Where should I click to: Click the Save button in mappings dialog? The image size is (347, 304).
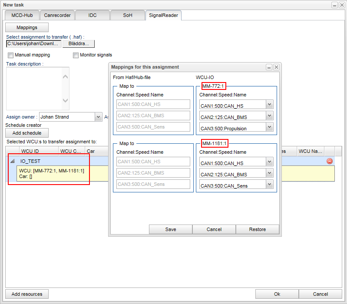(171, 229)
